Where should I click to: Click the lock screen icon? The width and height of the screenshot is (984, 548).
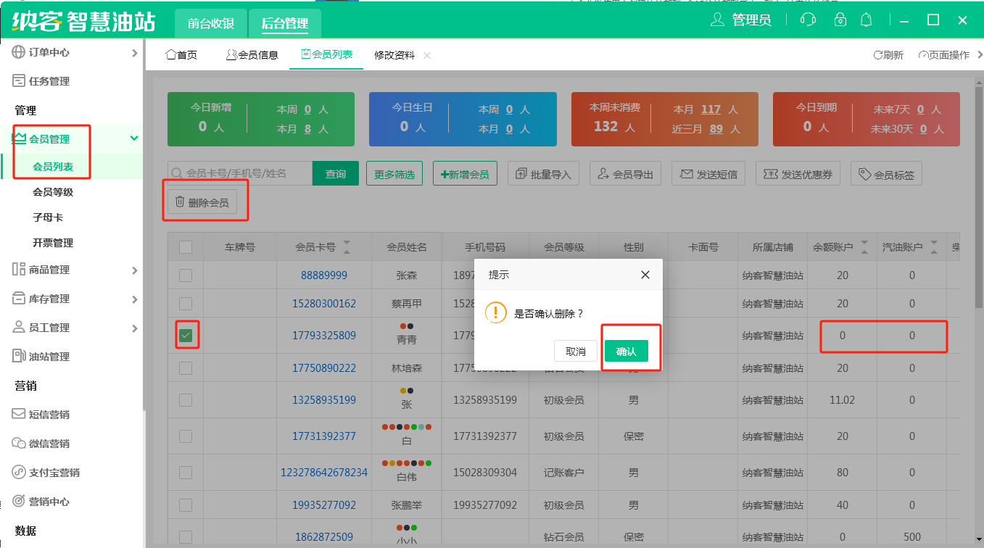(x=840, y=20)
